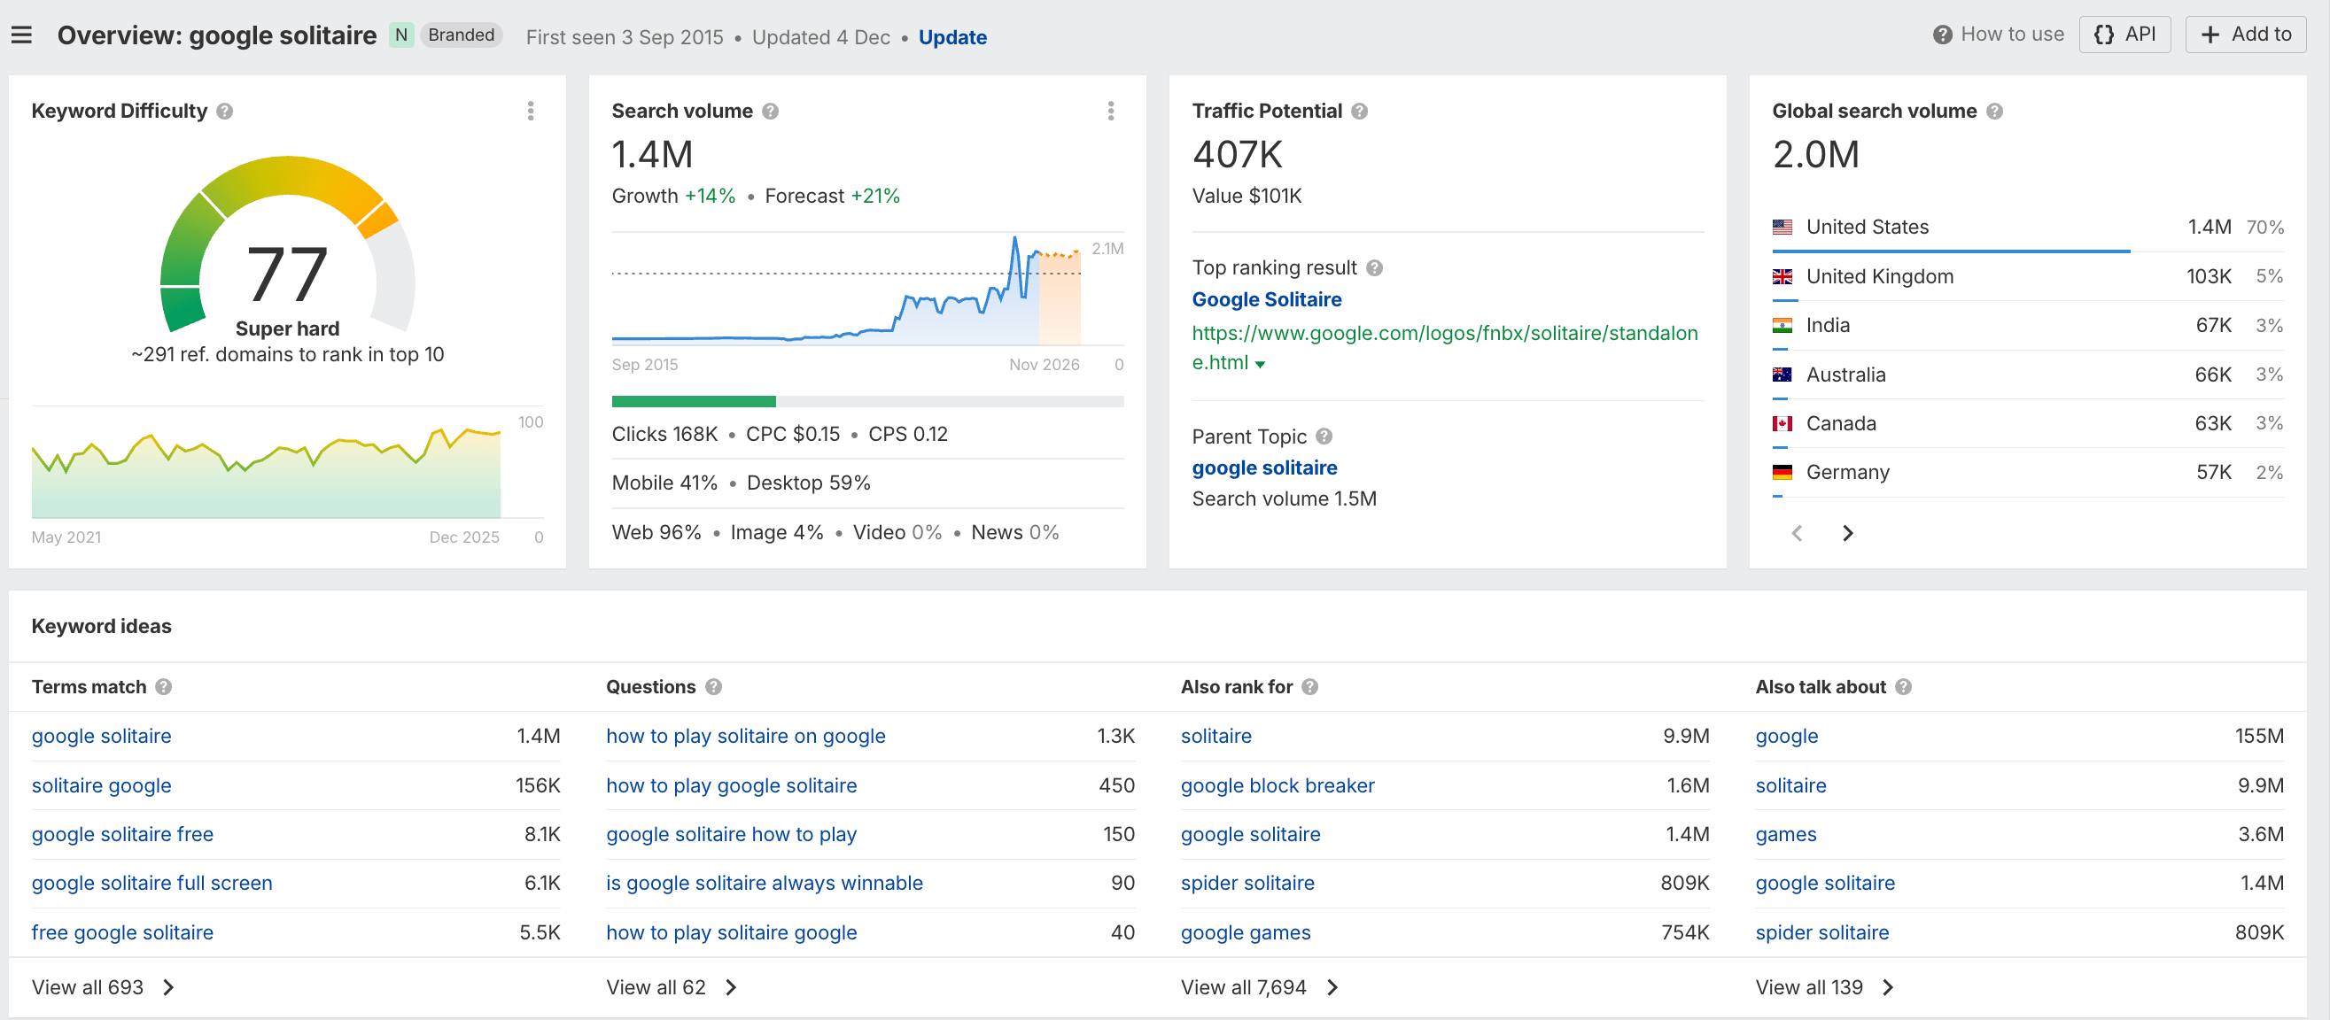
Task: Open keyword 'google solitaire full screen'
Action: (x=152, y=884)
